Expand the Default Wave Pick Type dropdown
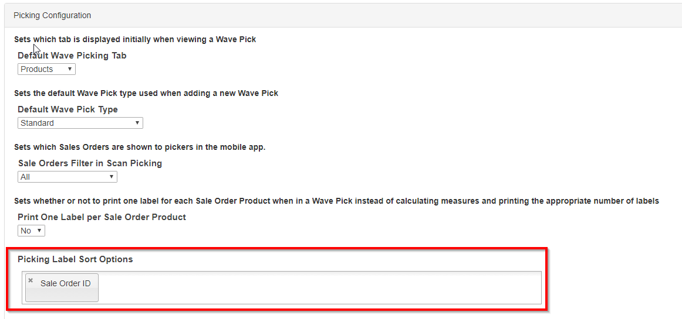Viewport: 682px width, 319px height. [x=80, y=123]
